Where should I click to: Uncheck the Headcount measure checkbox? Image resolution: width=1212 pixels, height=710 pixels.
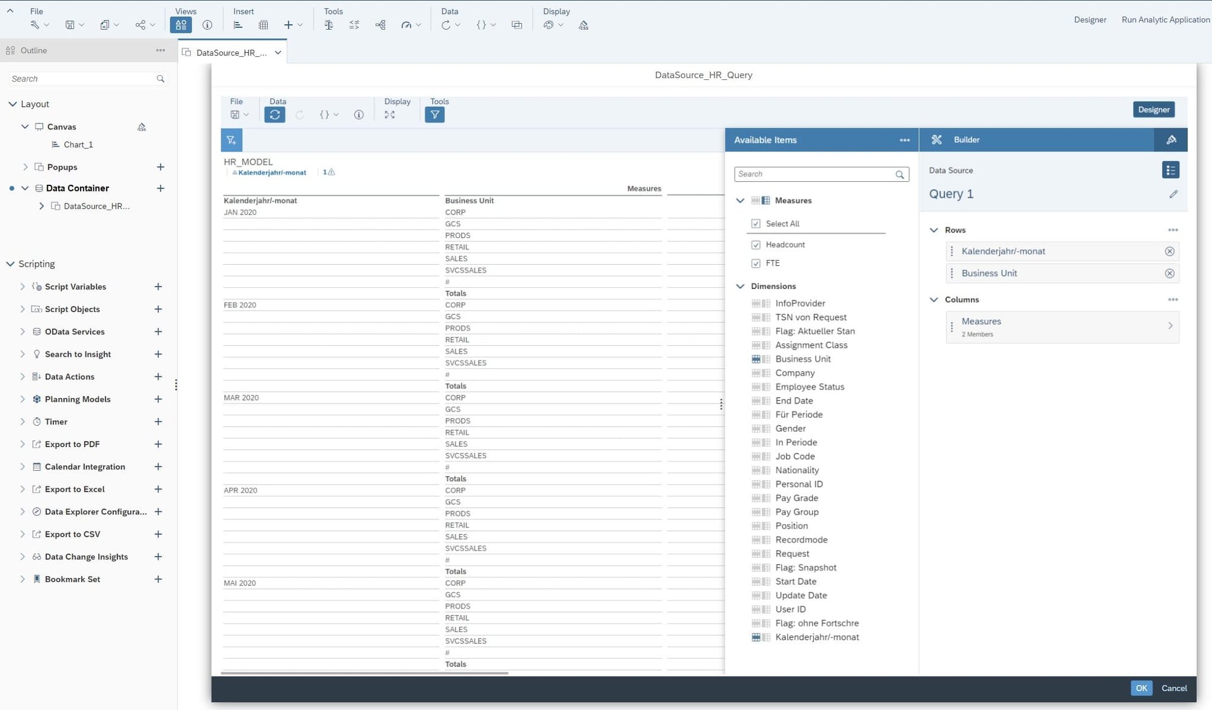pos(756,245)
